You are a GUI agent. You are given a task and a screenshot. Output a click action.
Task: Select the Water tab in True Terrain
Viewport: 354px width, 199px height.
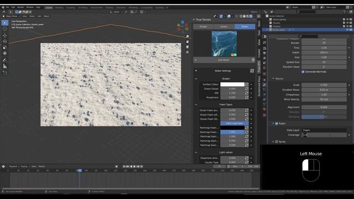click(244, 27)
